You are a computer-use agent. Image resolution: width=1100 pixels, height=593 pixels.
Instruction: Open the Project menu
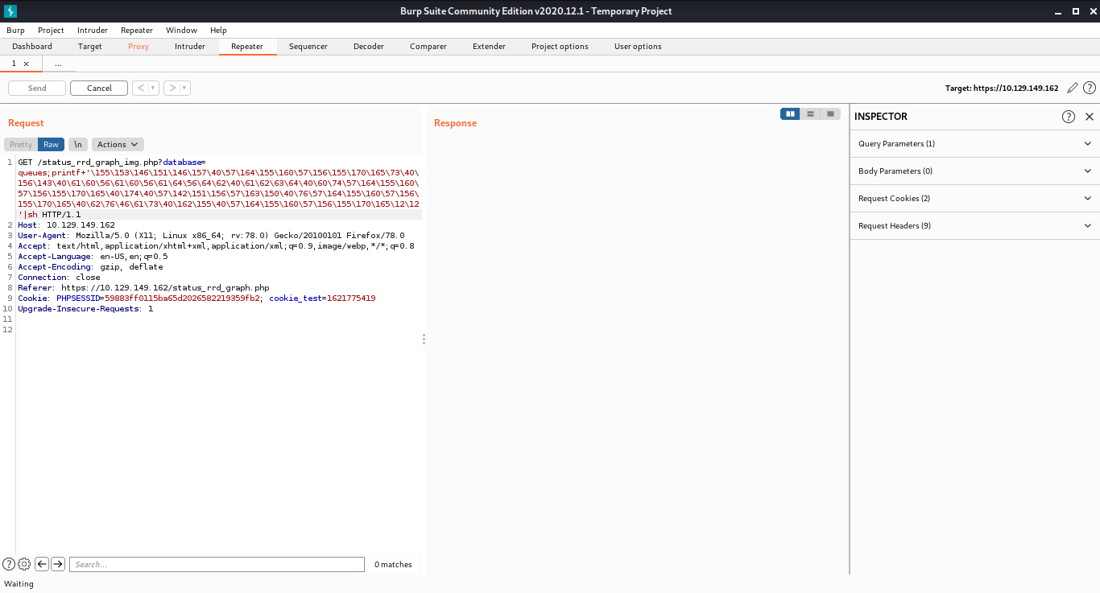pyautogui.click(x=51, y=31)
